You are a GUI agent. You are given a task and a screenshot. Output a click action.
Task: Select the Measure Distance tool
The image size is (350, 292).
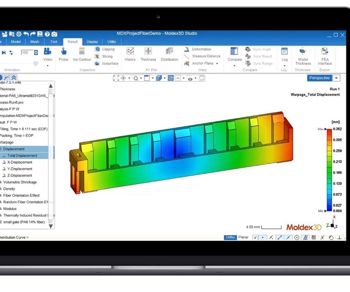coord(202,56)
